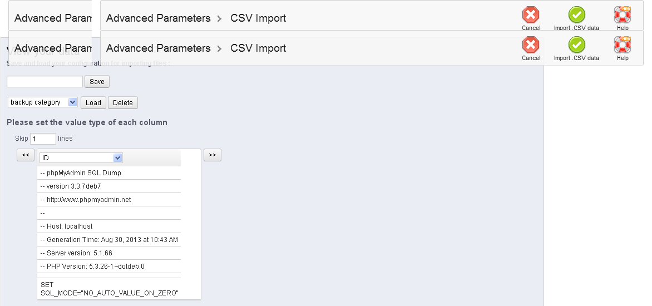The height and width of the screenshot is (306, 652).
Task: Click the Skip lines number field
Action: [x=43, y=139]
